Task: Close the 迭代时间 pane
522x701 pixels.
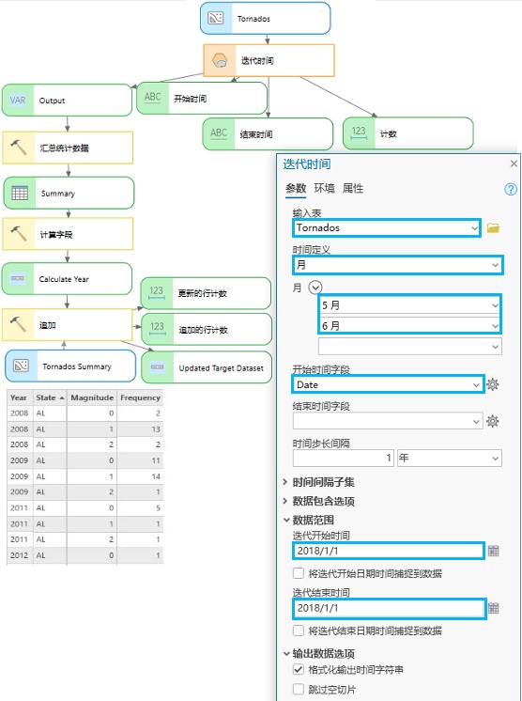Action: click(x=514, y=164)
